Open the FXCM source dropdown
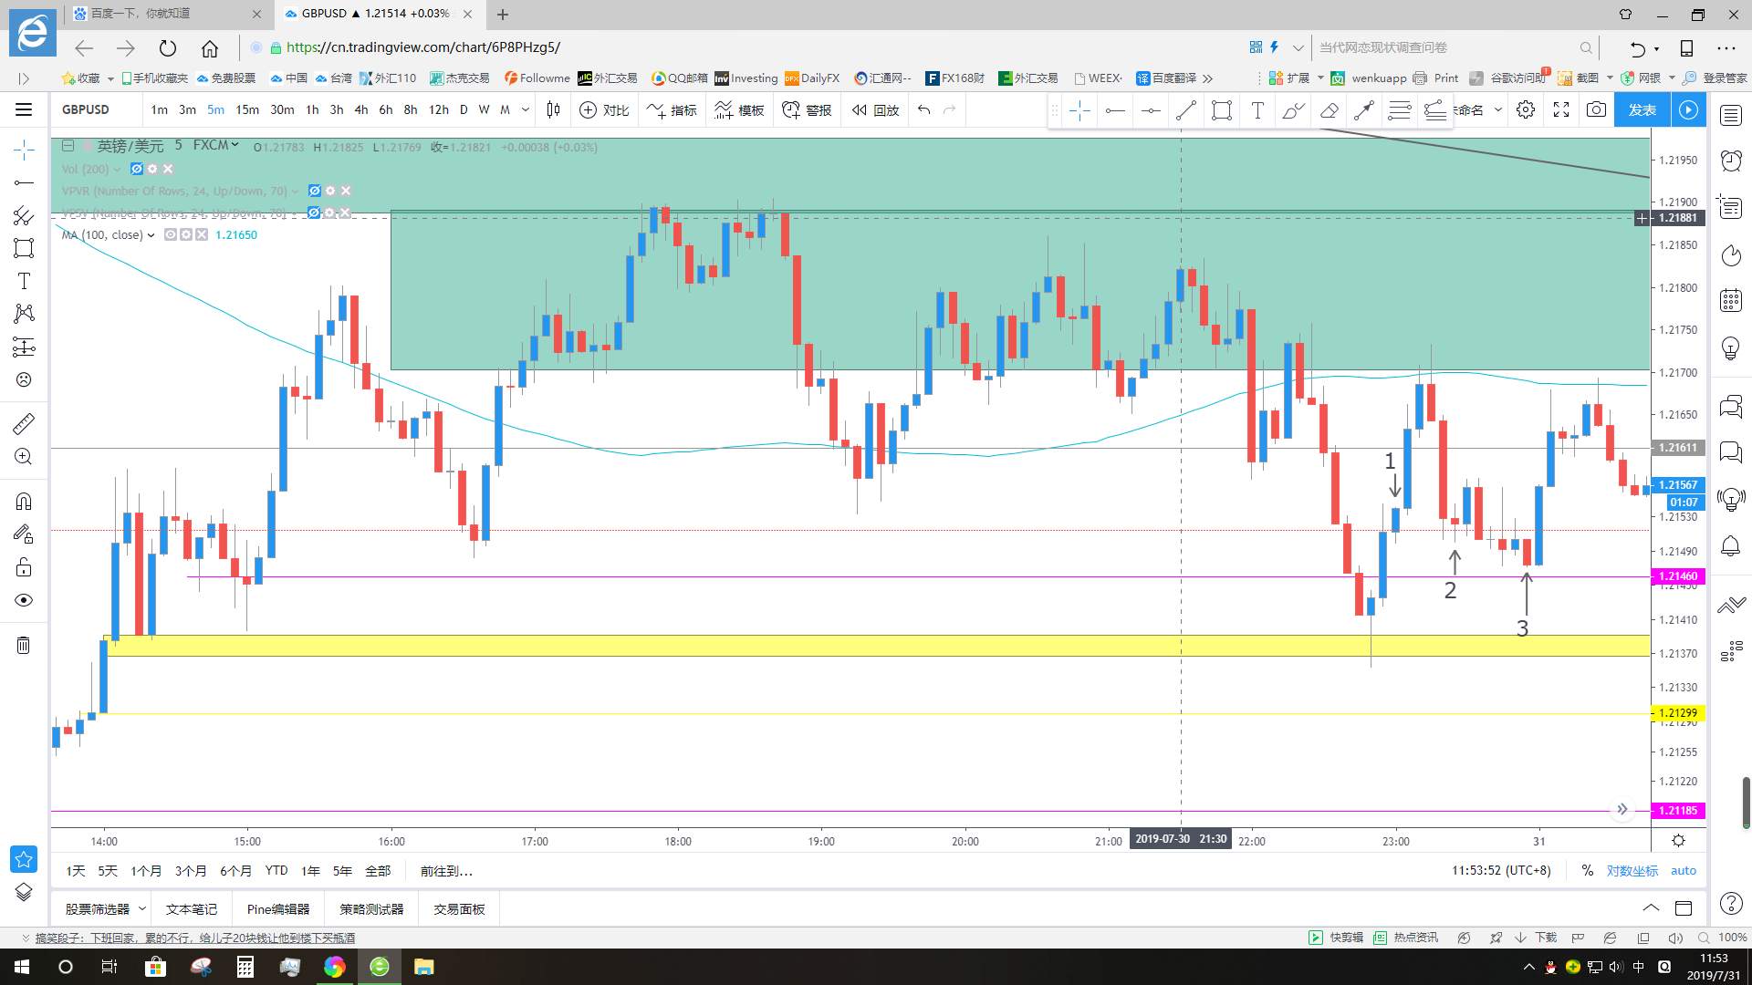1752x985 pixels. coord(216,145)
